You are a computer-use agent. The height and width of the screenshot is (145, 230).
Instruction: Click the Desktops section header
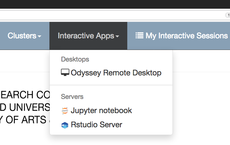(x=75, y=59)
